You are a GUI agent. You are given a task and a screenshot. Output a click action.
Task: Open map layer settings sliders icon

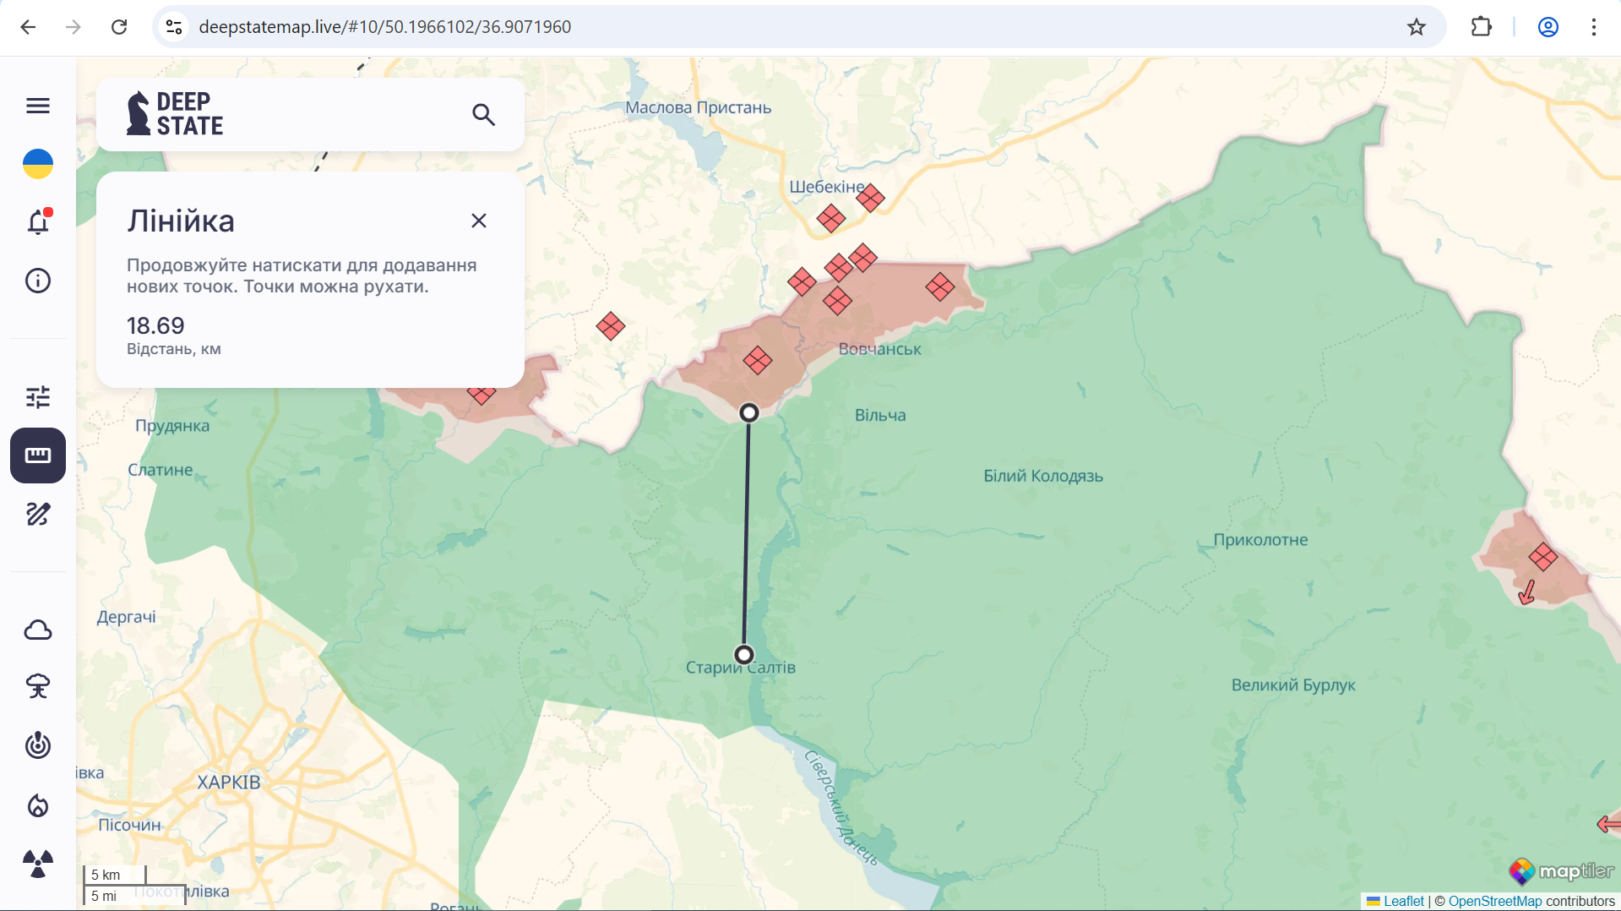38,397
